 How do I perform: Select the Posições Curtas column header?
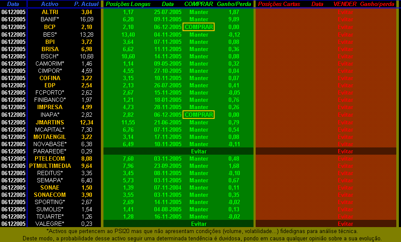(x=279, y=4)
